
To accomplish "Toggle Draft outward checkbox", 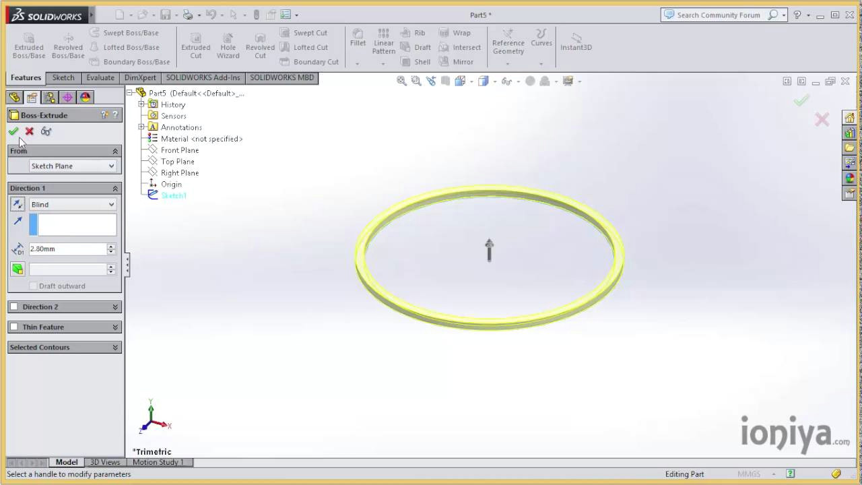I will coord(33,286).
